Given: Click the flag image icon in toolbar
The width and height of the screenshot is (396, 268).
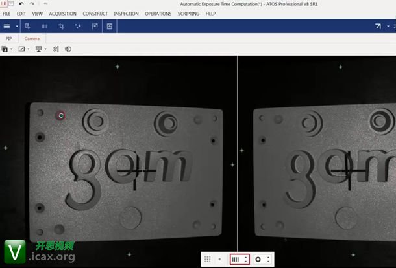Looking at the screenshot, I should [95, 26].
